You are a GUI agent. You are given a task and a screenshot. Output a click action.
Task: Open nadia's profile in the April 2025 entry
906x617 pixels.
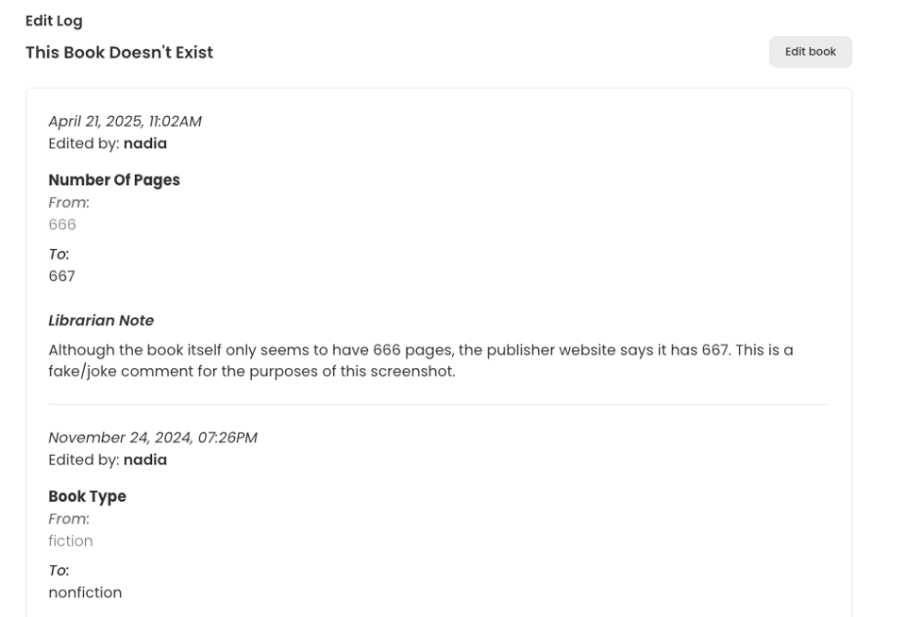click(x=144, y=143)
